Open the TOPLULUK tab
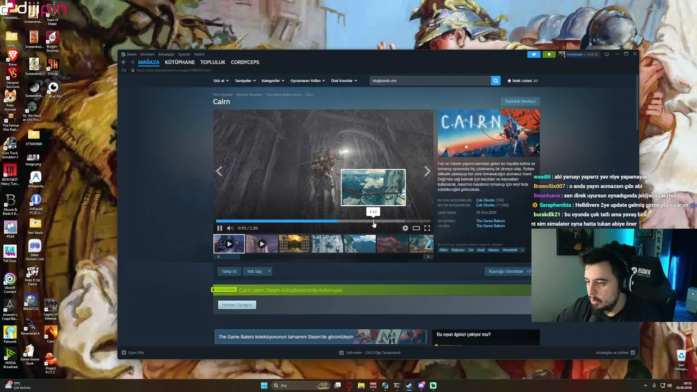 pyautogui.click(x=213, y=62)
